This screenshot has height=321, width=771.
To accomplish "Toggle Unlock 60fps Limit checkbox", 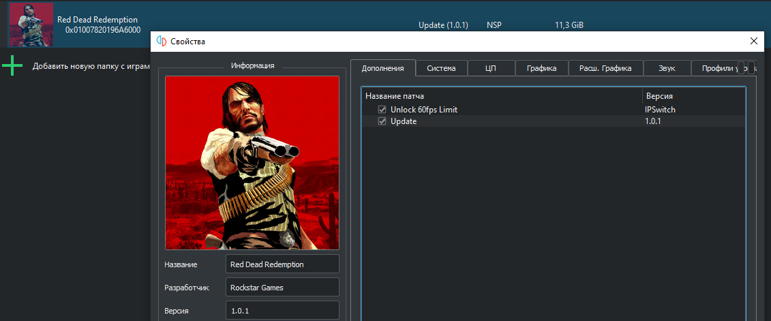I will [382, 110].
